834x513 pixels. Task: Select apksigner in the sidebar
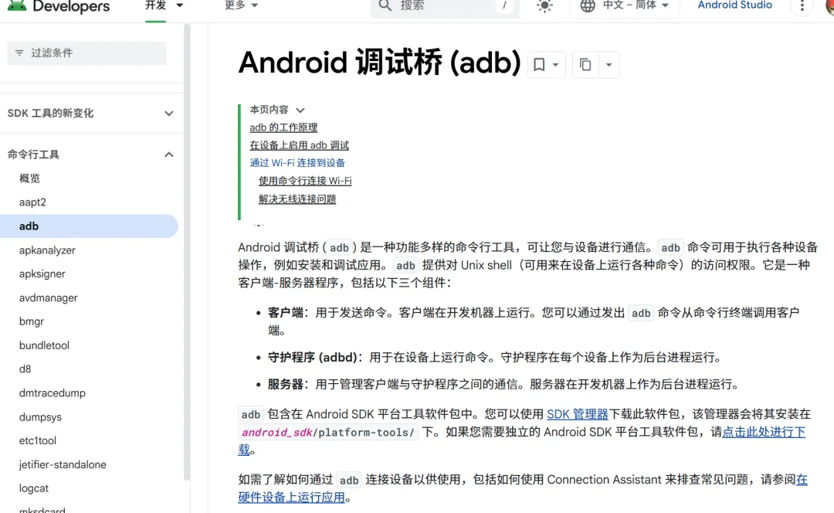tap(42, 274)
